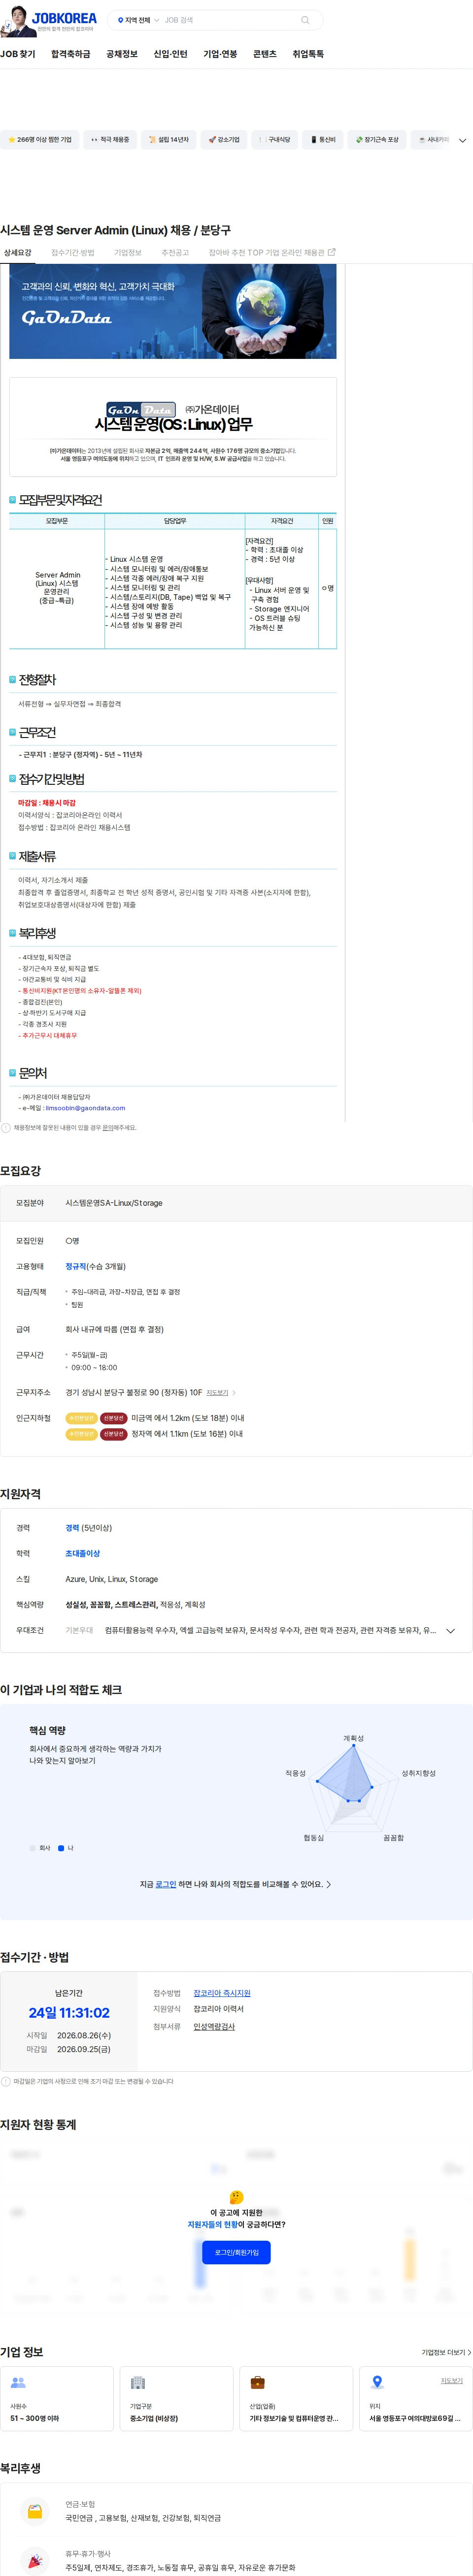The width and height of the screenshot is (473, 2576).
Task: Click the arrow after 적합도 비교 text
Action: point(329,1884)
